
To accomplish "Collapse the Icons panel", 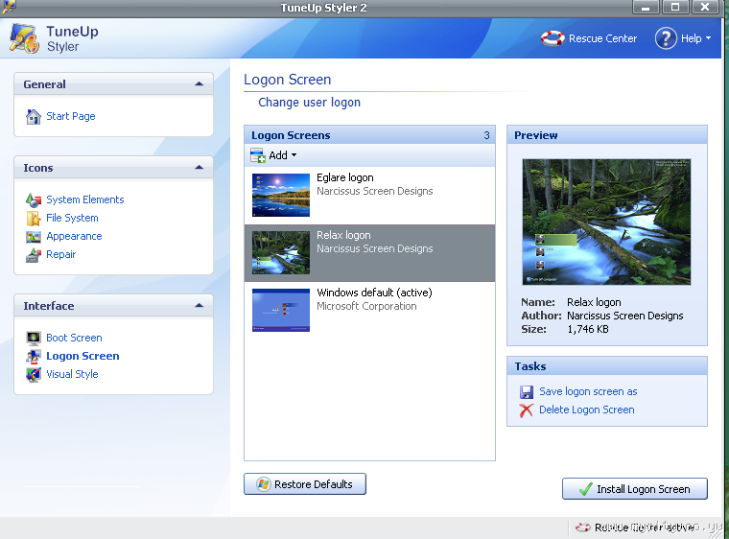I will point(199,168).
